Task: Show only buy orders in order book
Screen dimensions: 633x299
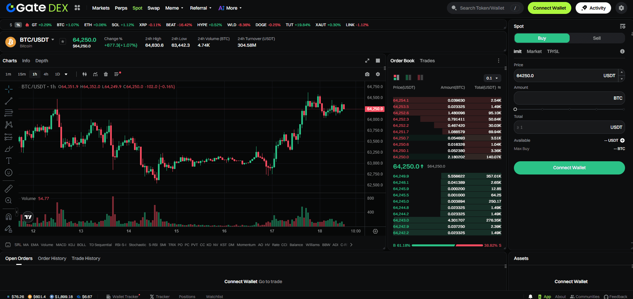Action: [x=408, y=77]
